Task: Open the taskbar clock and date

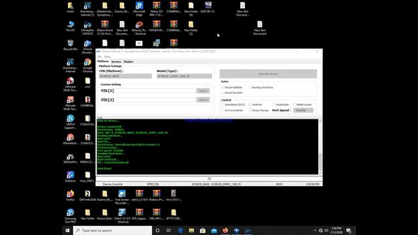Action: pyautogui.click(x=336, y=230)
